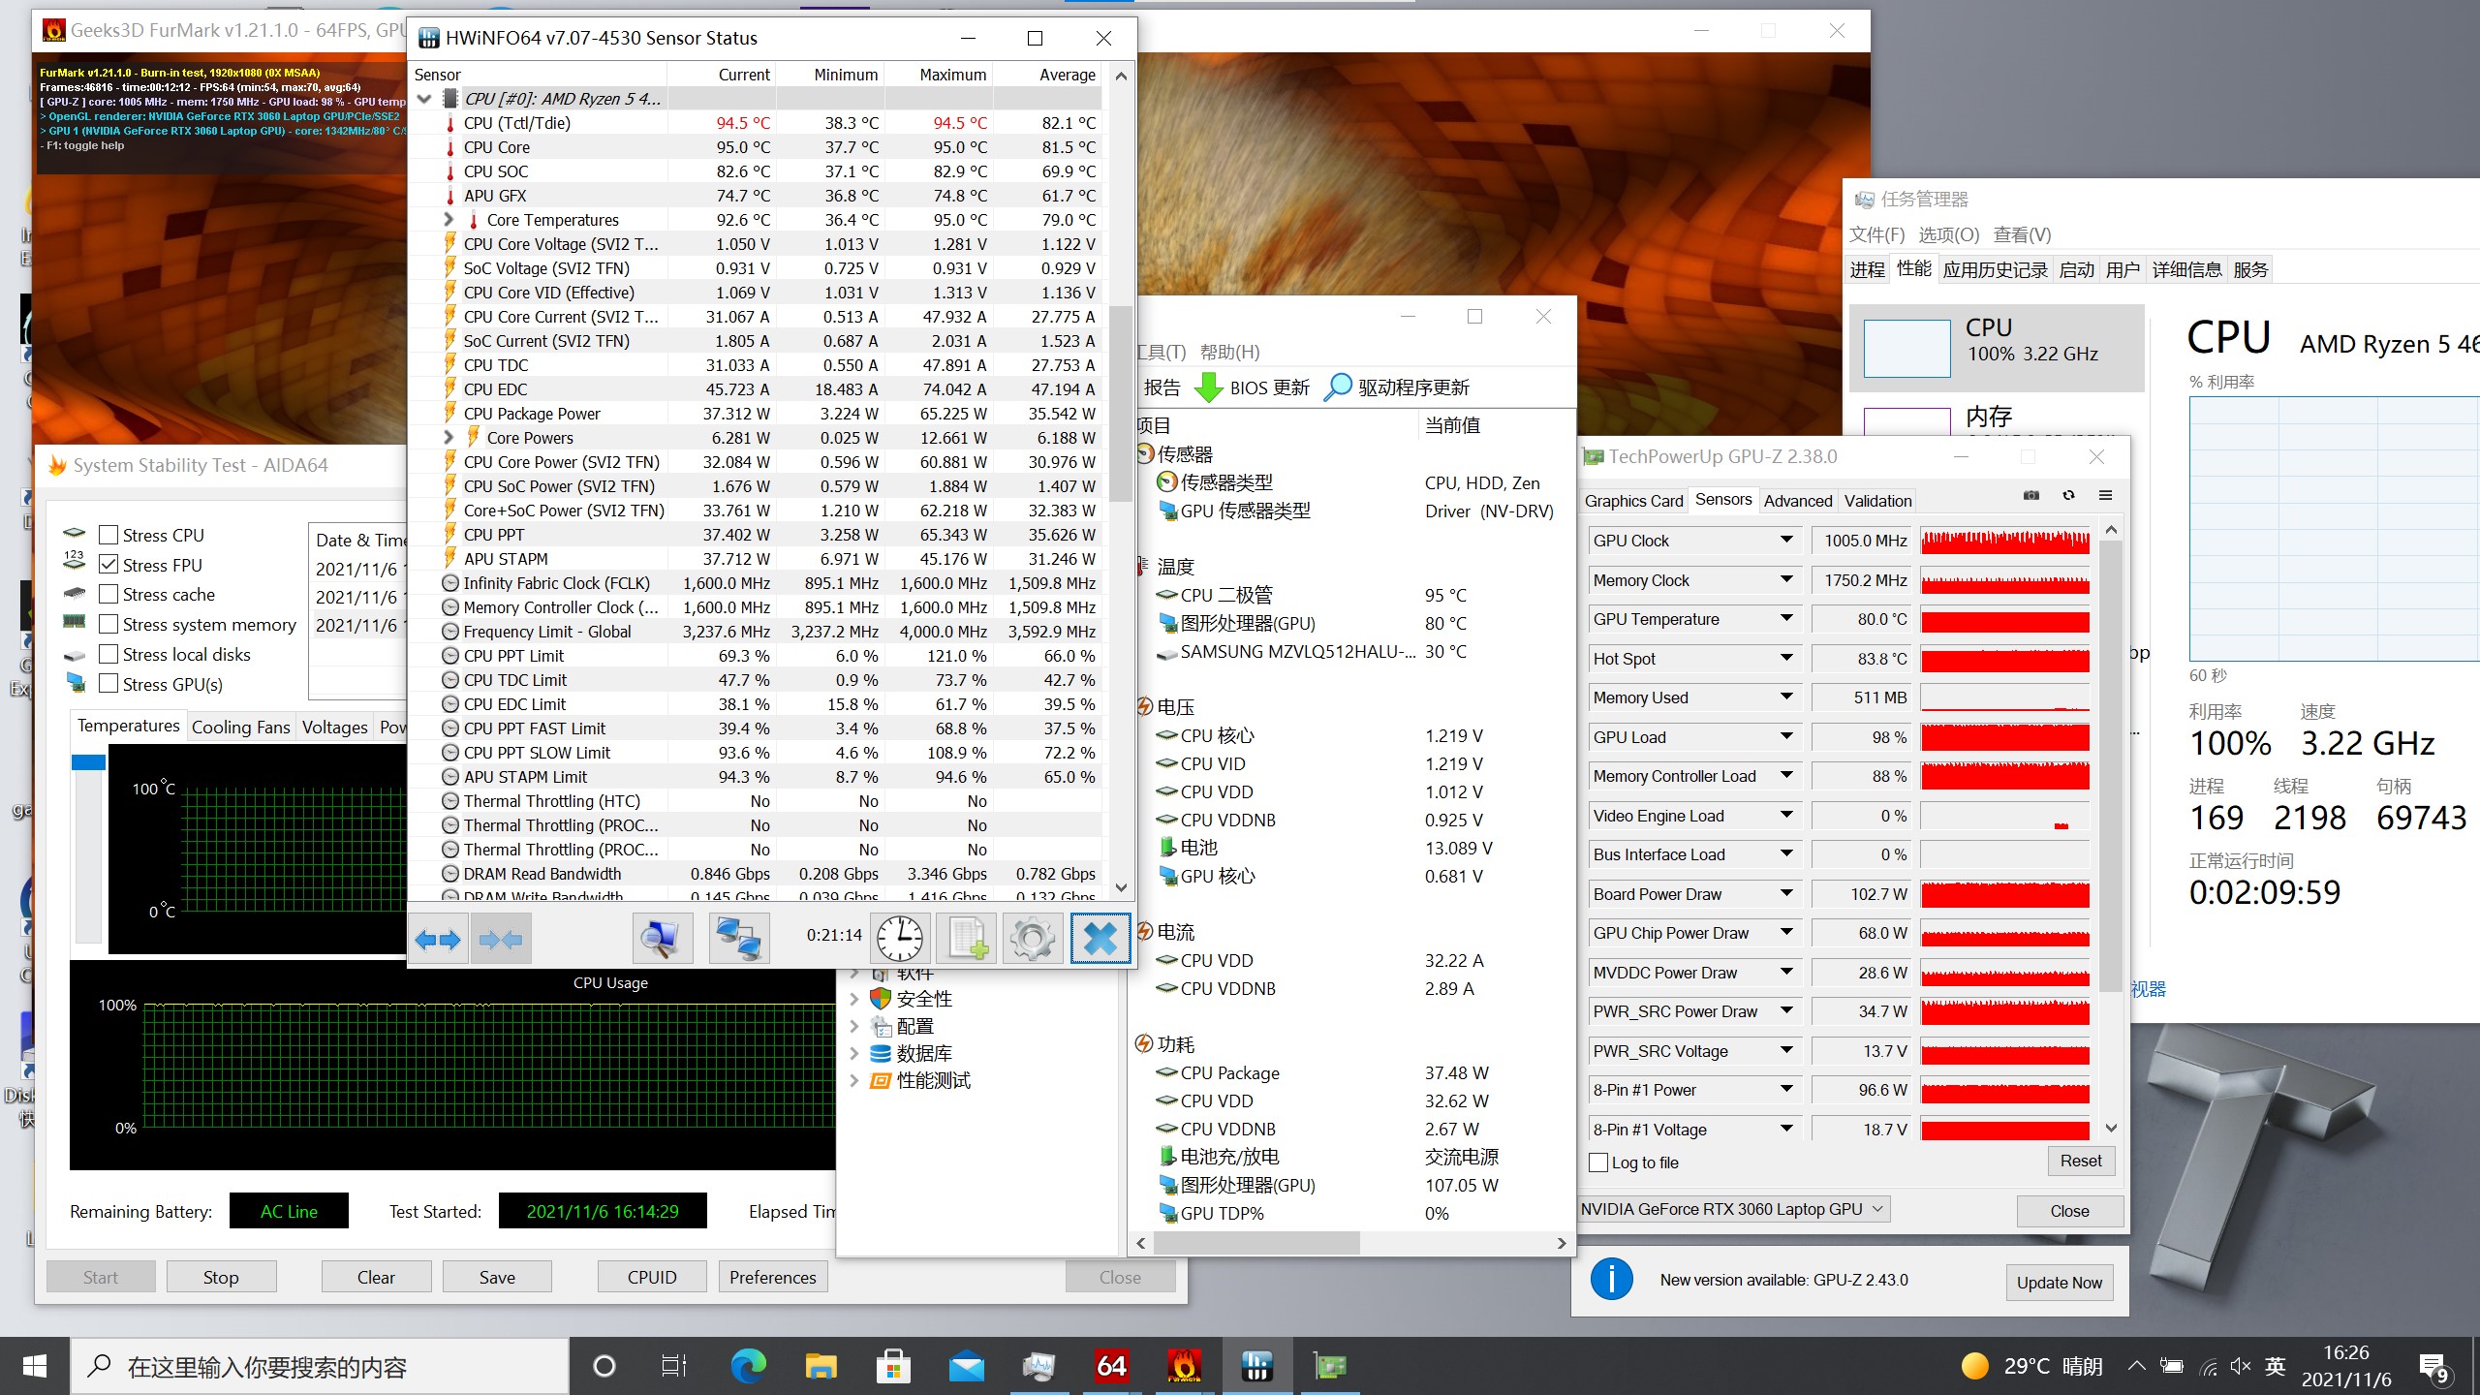Open HWiNFO sensor settings gear icon

tap(1032, 939)
